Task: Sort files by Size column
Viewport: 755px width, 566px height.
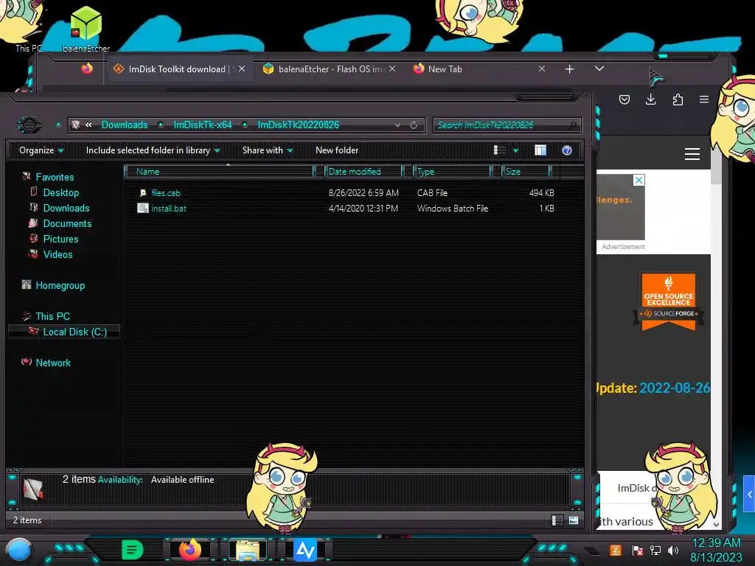Action: point(526,171)
